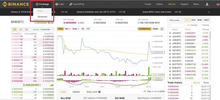
Task: Favorite the BNT/BTC pair star
Action: (170, 71)
